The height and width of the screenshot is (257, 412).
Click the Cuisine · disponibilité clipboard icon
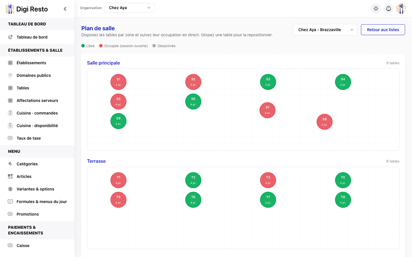tap(10, 126)
